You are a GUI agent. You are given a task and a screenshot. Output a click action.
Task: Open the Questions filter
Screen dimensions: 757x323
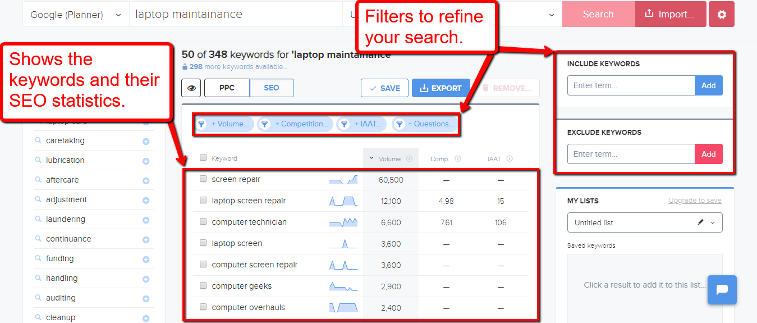click(424, 124)
